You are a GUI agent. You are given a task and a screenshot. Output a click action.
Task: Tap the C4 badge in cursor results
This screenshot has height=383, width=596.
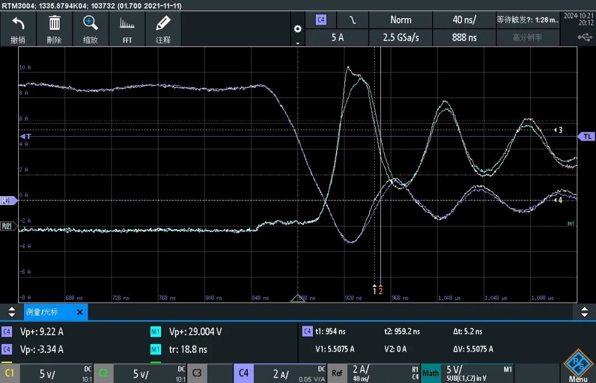(307, 331)
